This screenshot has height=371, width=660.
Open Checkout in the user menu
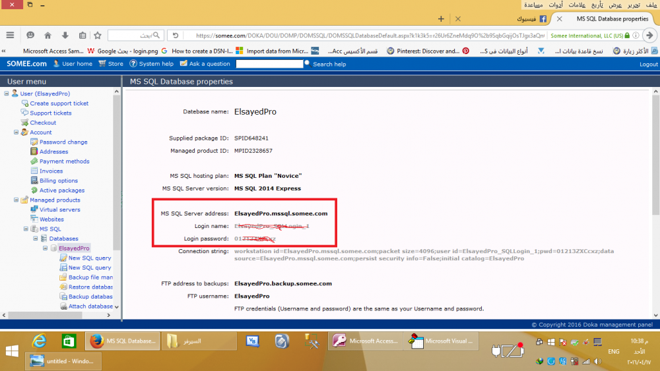coord(43,123)
